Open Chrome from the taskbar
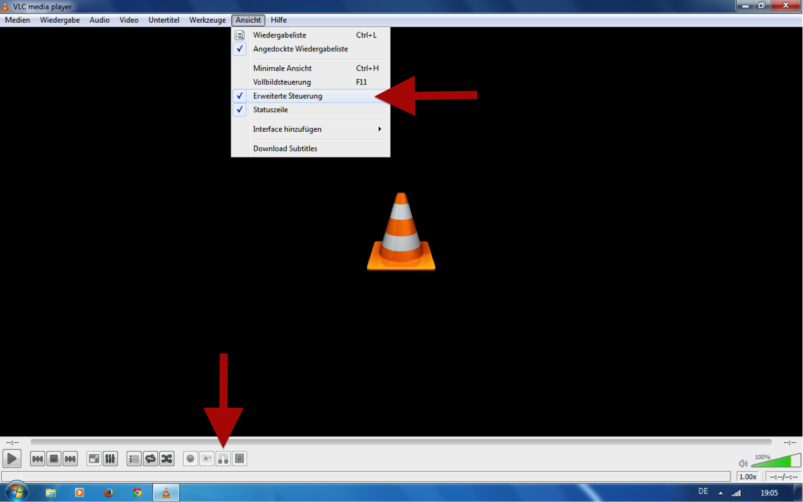The height and width of the screenshot is (502, 803). [x=138, y=493]
